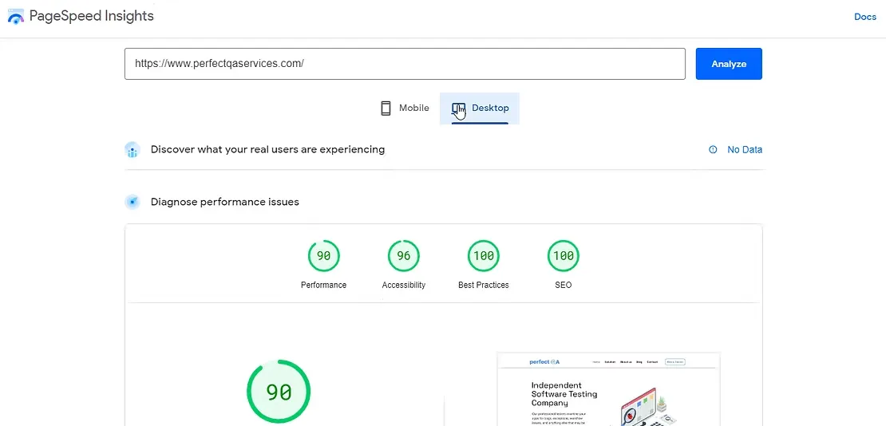Focus the URL input field
This screenshot has width=886, height=426.
tap(405, 63)
